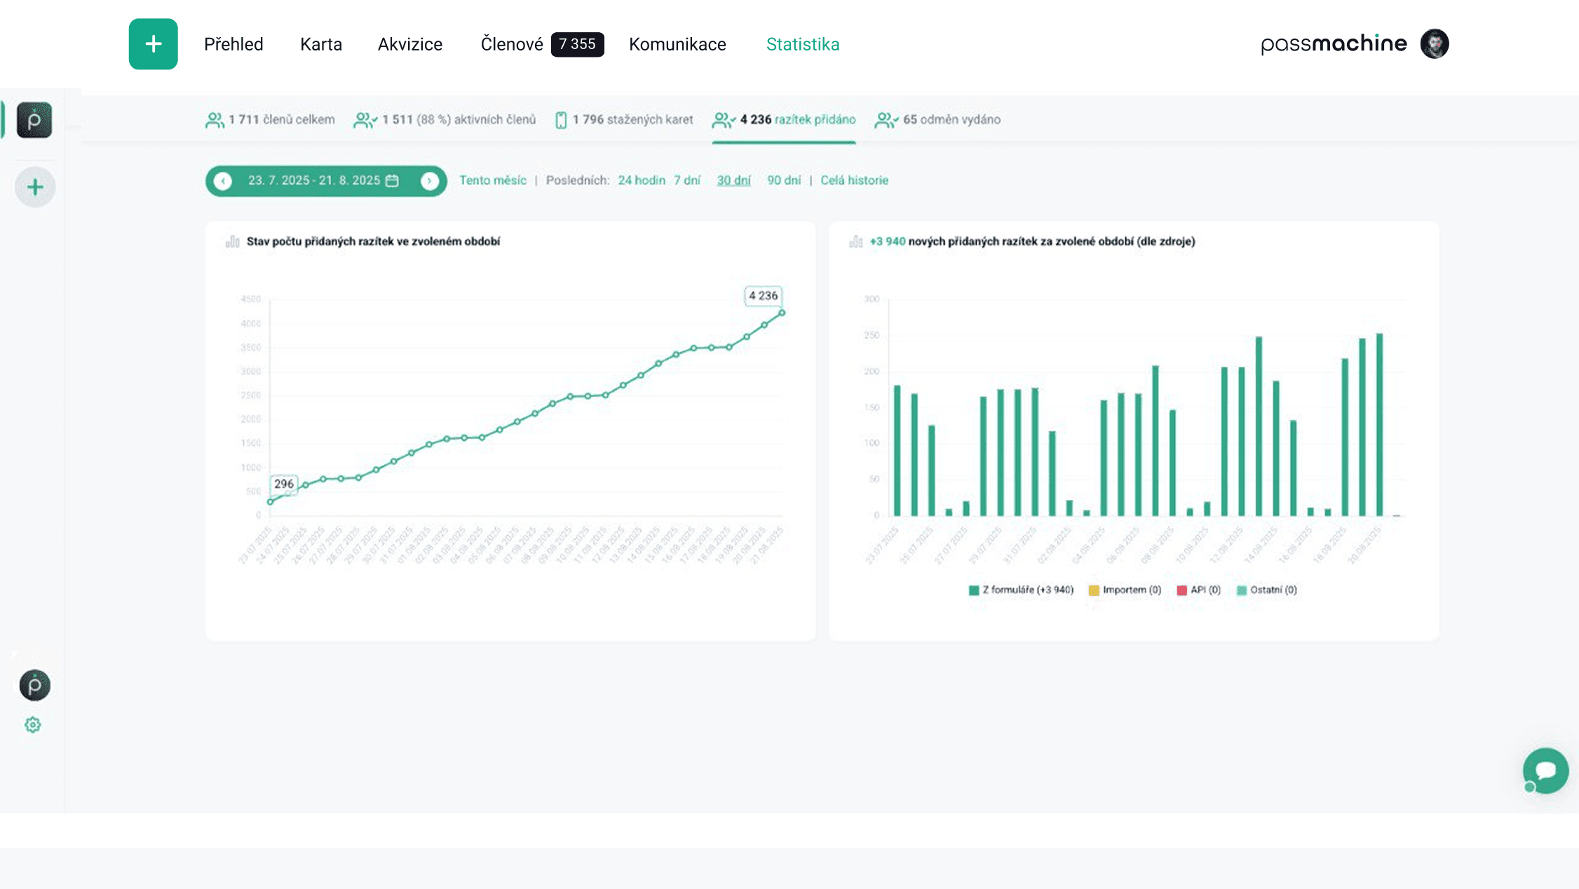Select the dark P app icon at sidebar top
The image size is (1579, 889).
pyautogui.click(x=34, y=120)
